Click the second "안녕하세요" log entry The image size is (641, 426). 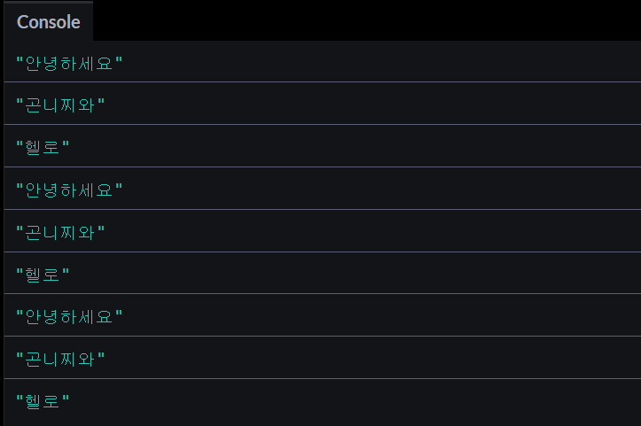tap(69, 190)
